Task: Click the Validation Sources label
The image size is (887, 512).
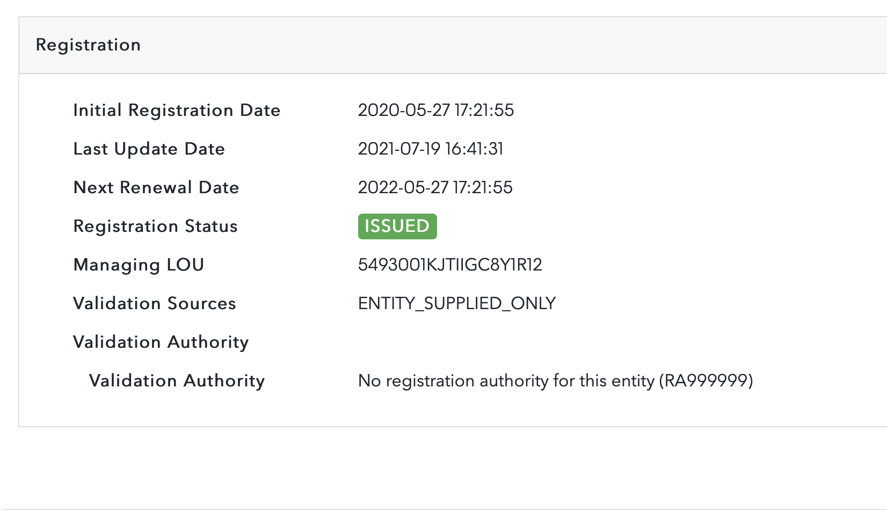Action: [x=154, y=304]
